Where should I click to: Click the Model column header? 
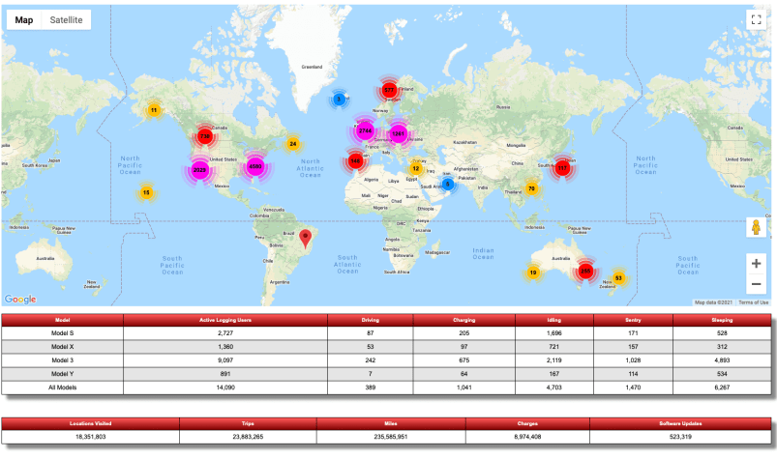[63, 320]
